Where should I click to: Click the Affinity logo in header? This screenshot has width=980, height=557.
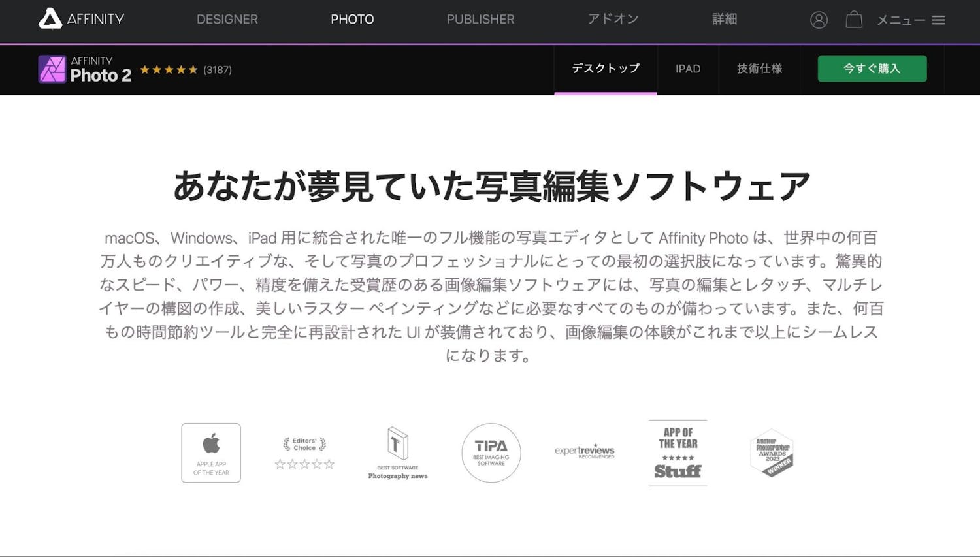(81, 19)
